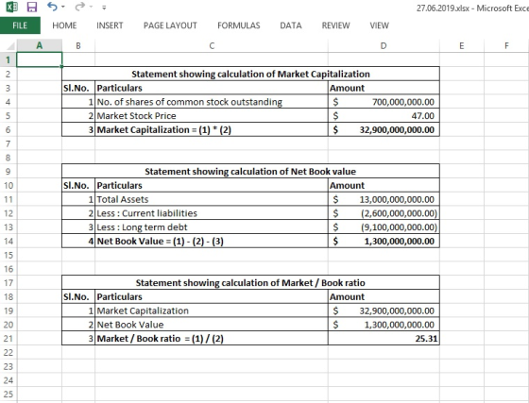Screen dimensions: 529x403
Task: Click the 'Amount' header in row 3
Action: click(x=384, y=88)
